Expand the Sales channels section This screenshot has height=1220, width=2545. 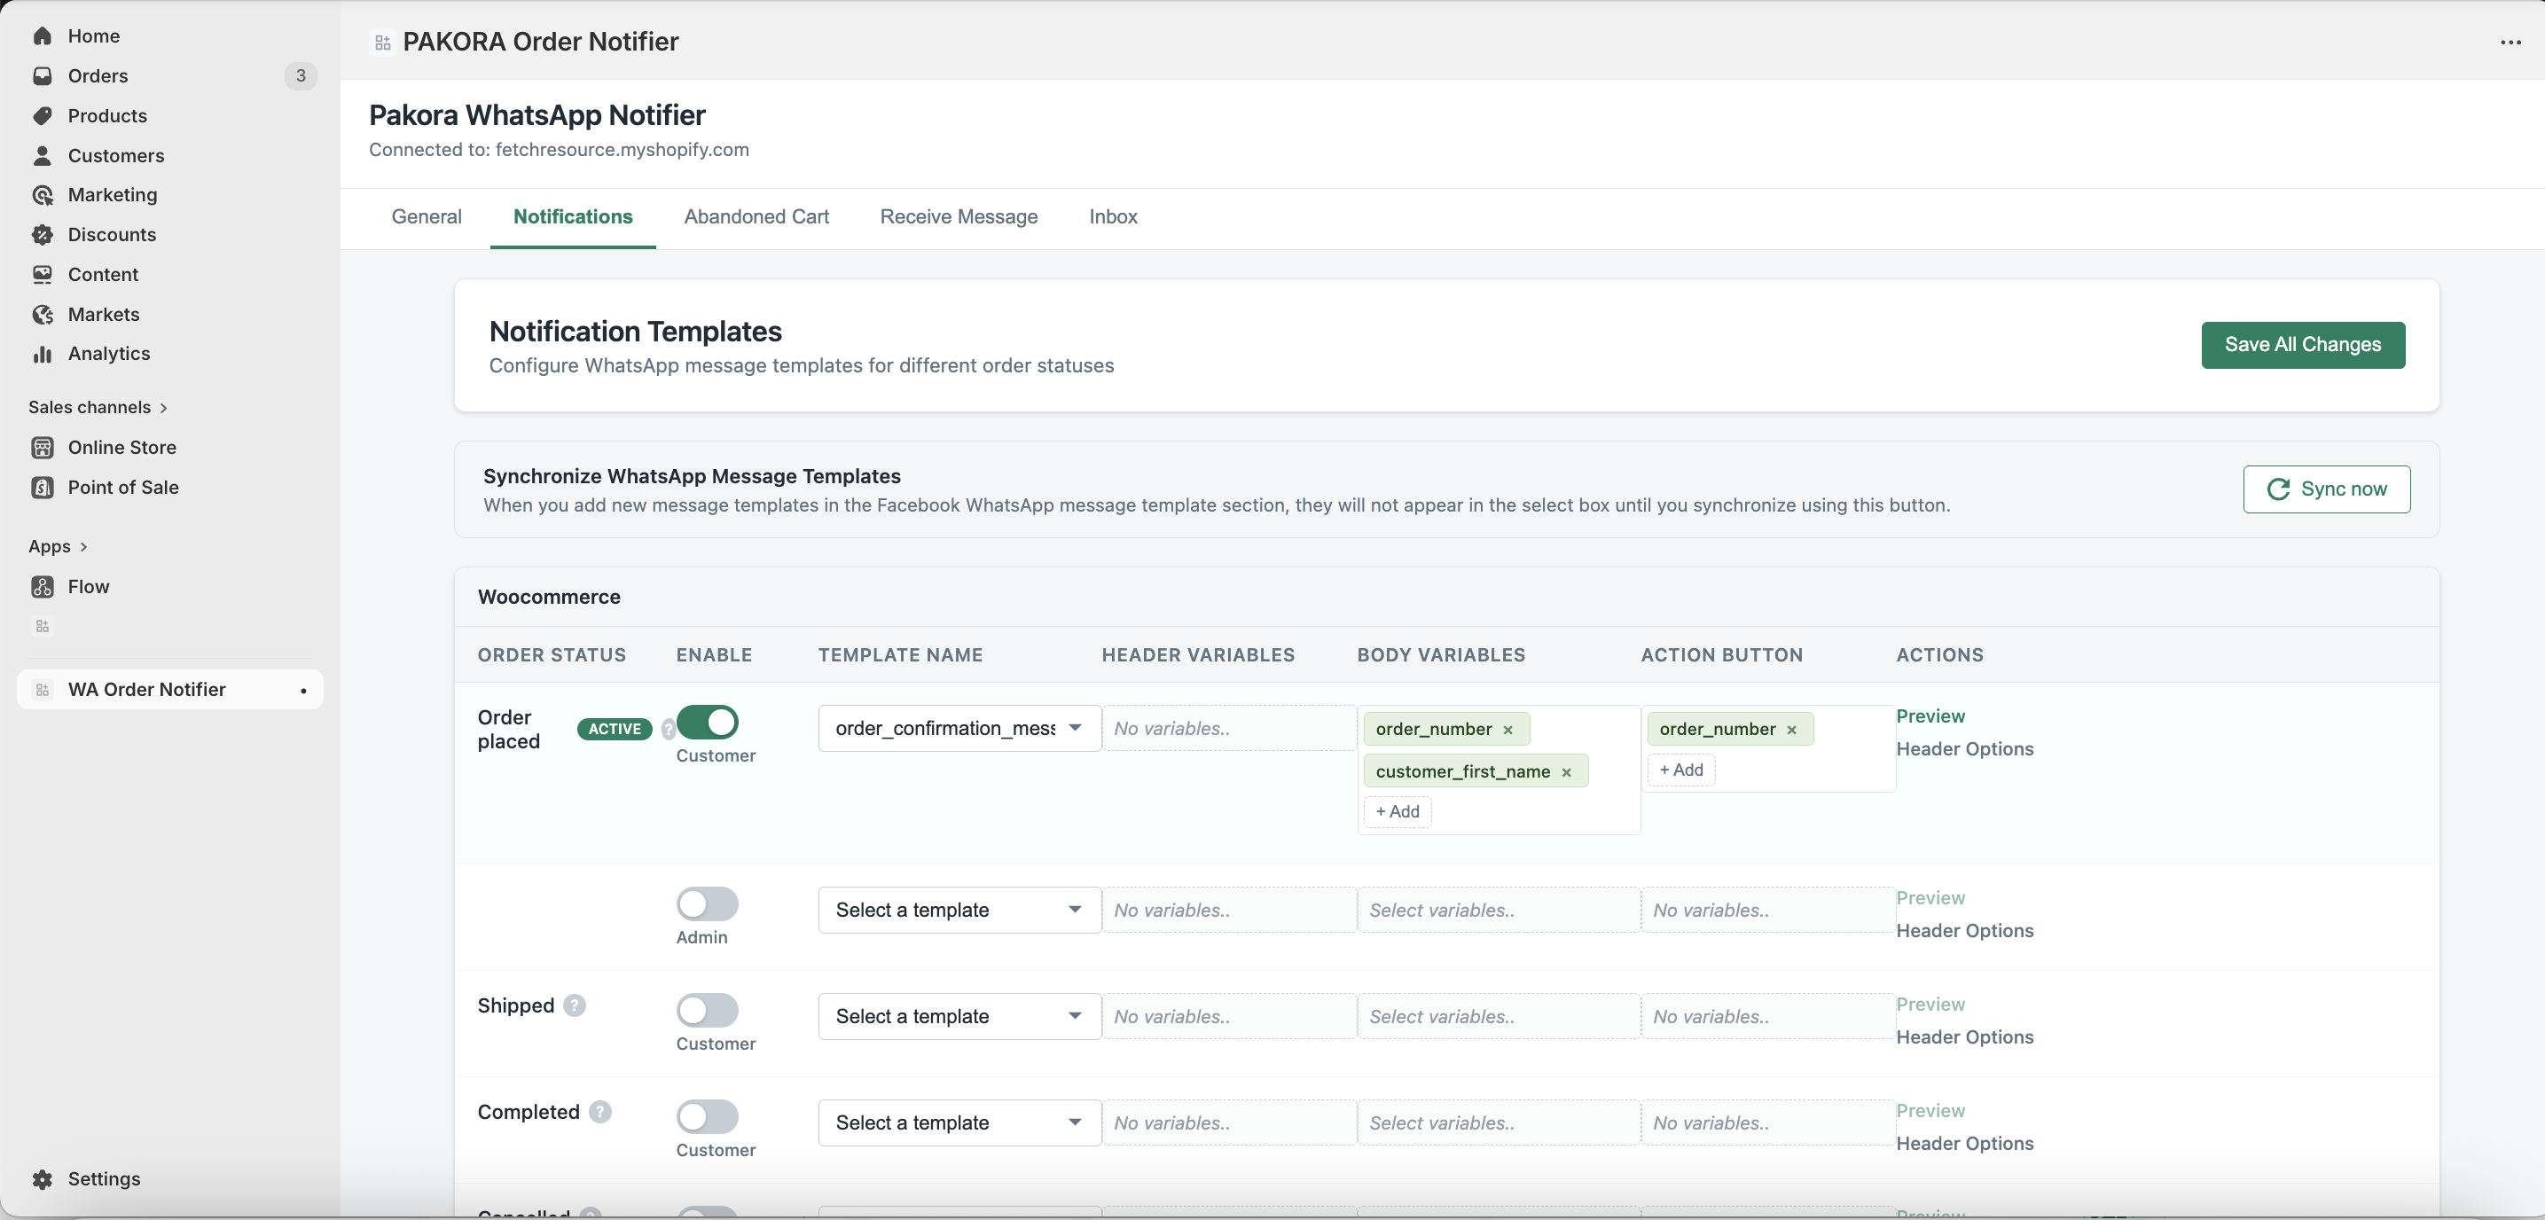click(98, 407)
